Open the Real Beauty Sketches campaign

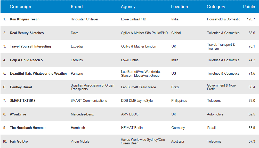point(27,33)
